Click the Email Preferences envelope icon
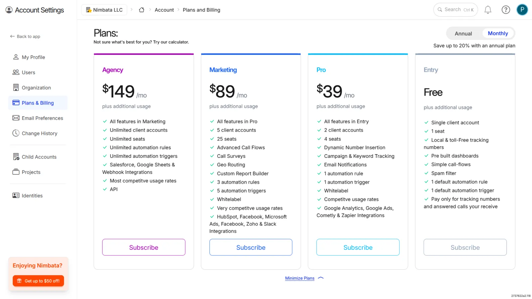The width and height of the screenshot is (532, 299). [16, 118]
